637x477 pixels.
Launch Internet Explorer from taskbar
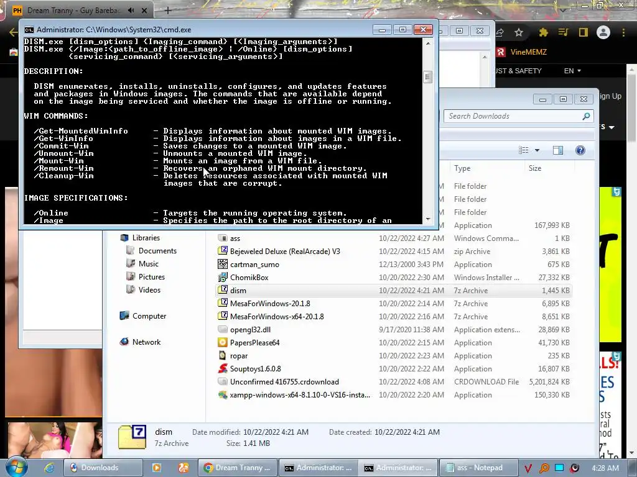click(x=49, y=468)
